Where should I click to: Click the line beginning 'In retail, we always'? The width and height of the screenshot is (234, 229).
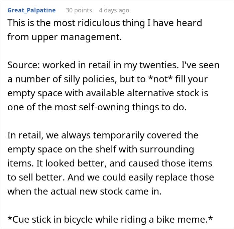103,135
